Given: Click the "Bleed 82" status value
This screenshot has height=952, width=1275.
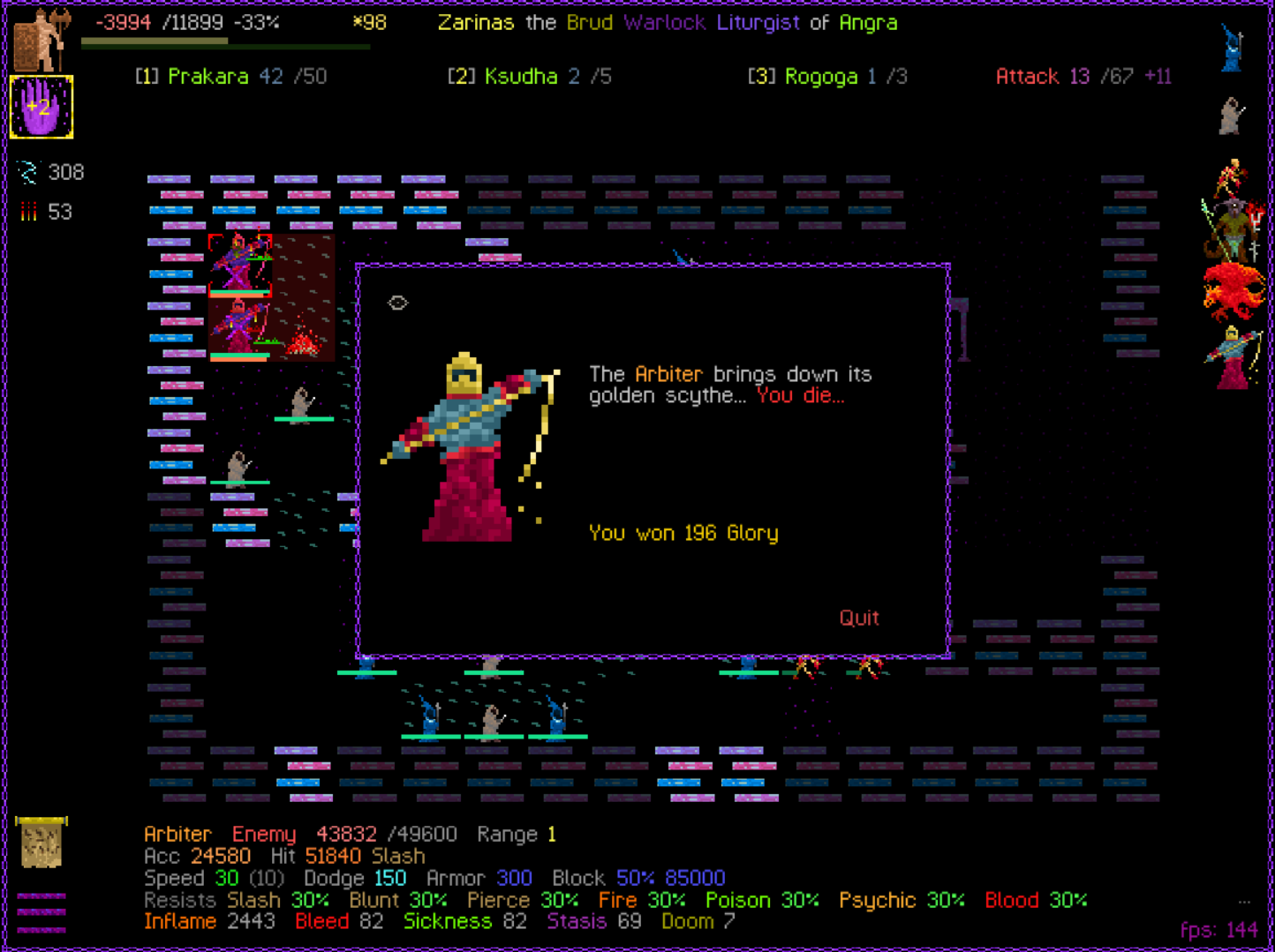Looking at the screenshot, I should pyautogui.click(x=339, y=921).
